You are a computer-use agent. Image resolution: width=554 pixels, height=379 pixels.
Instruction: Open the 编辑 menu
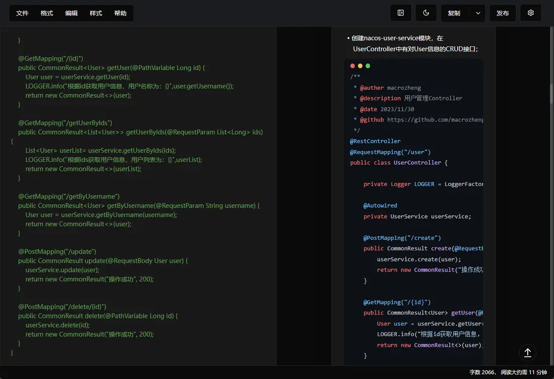[x=71, y=13]
